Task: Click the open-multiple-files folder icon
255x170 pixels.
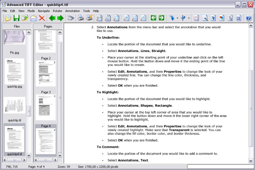Action: (x=25, y=18)
